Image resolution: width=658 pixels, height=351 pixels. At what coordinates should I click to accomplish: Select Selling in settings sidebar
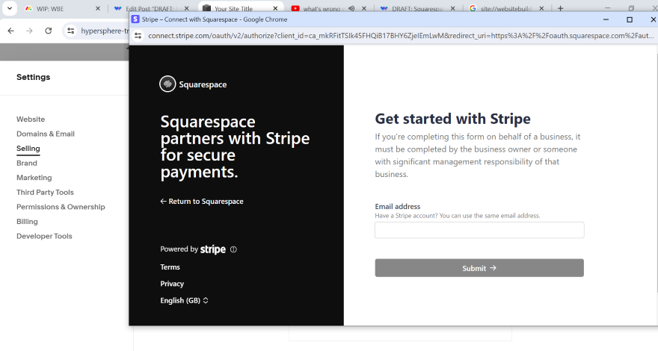[28, 149]
